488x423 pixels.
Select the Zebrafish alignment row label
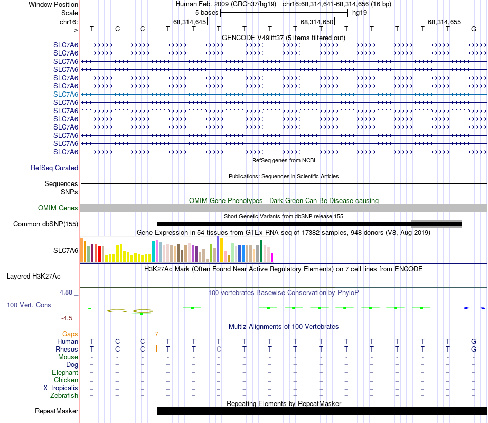tap(64, 396)
